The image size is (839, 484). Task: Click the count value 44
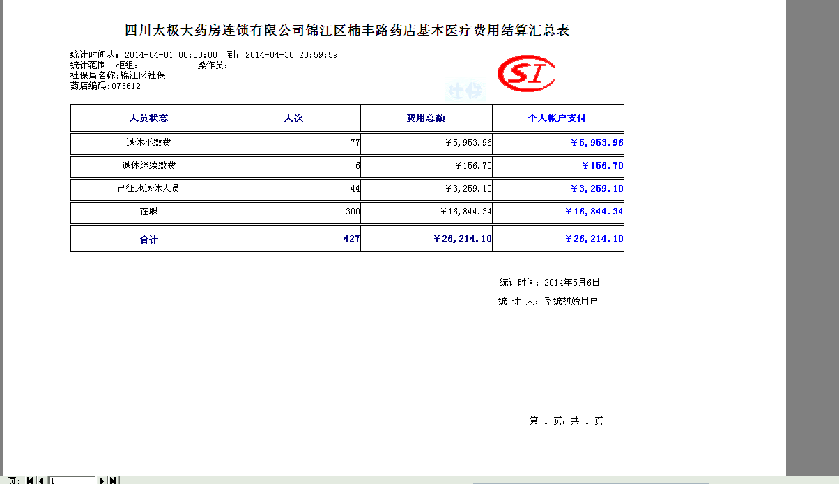point(355,189)
